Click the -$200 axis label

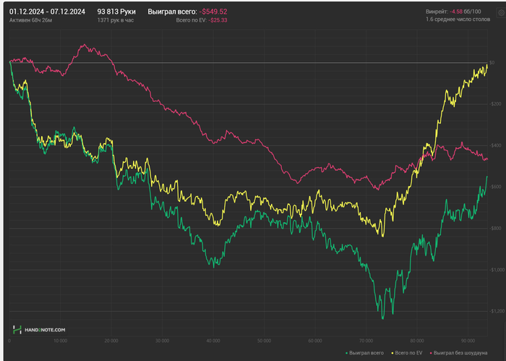(495, 104)
